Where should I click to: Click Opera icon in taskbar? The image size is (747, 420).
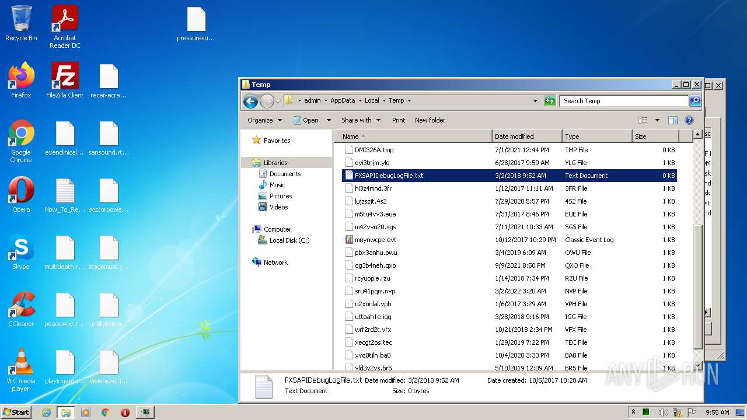pyautogui.click(x=125, y=412)
